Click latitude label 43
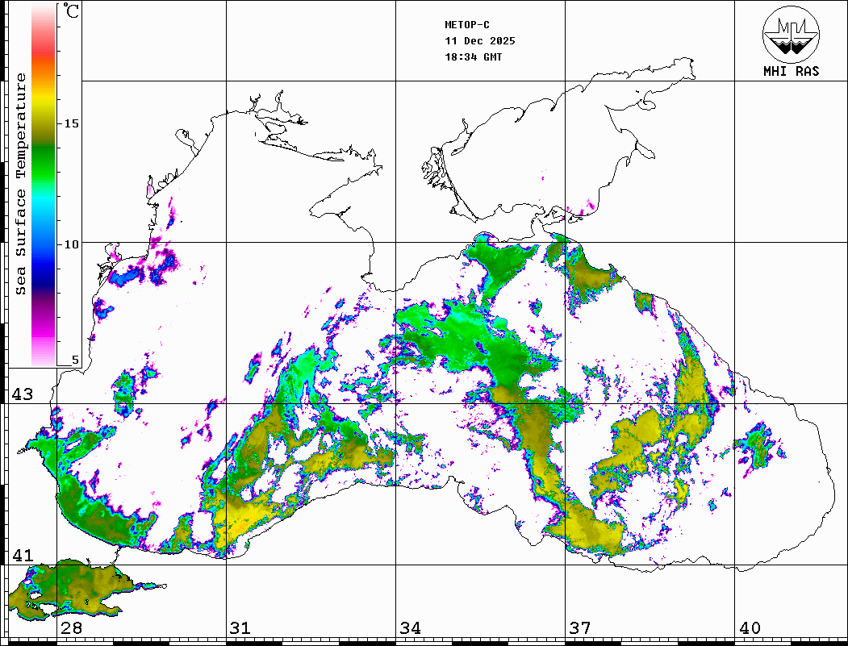 pyautogui.click(x=22, y=394)
